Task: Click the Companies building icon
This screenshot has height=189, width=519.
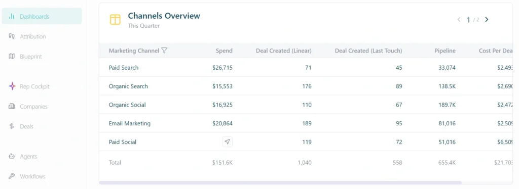Action: pyautogui.click(x=12, y=106)
